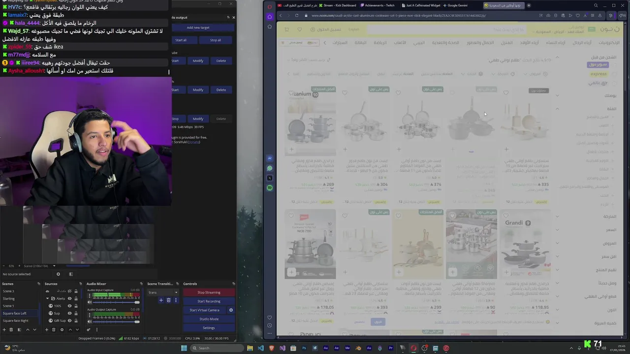The image size is (630, 354).
Task: Mute Audio Output Capture speaker icon
Action: click(90, 321)
